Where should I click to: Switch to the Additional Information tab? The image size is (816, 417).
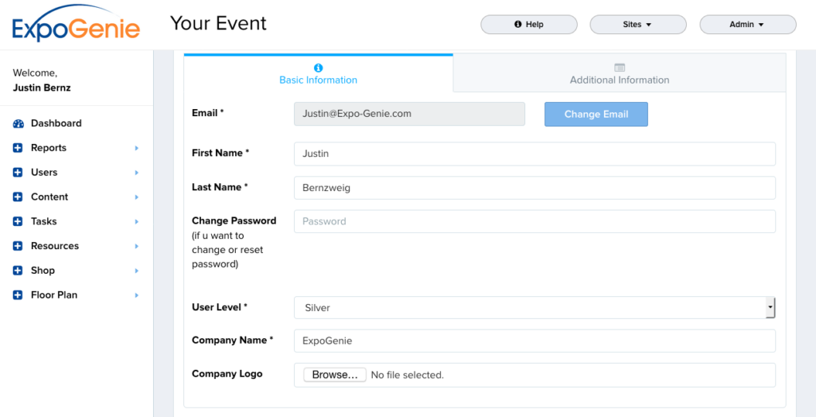tap(619, 74)
